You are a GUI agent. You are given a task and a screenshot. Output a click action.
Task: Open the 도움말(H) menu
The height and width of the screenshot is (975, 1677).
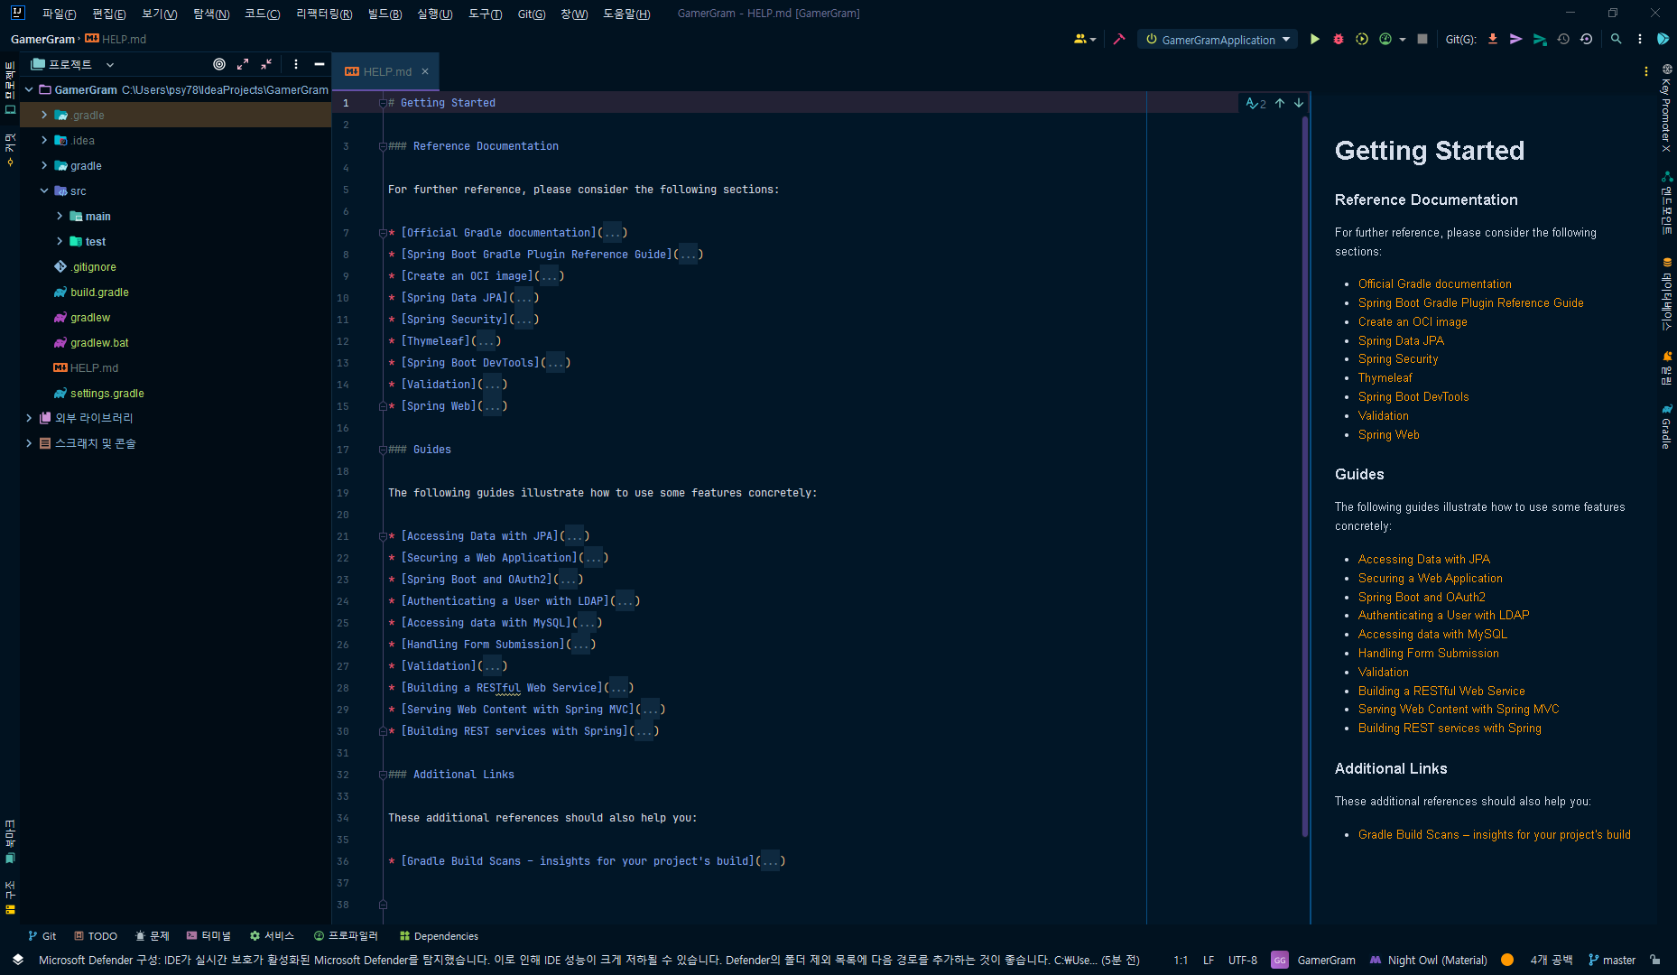pyautogui.click(x=626, y=14)
